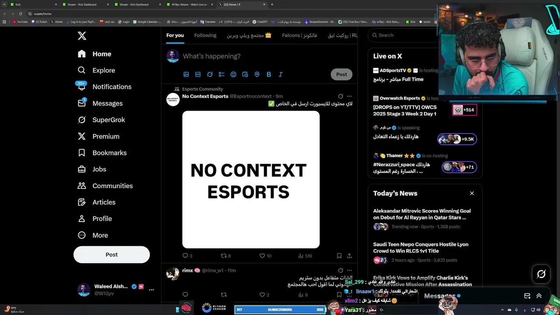The width and height of the screenshot is (560, 315).
Task: Expand the Messages drawer with double chevron
Action: (539, 296)
